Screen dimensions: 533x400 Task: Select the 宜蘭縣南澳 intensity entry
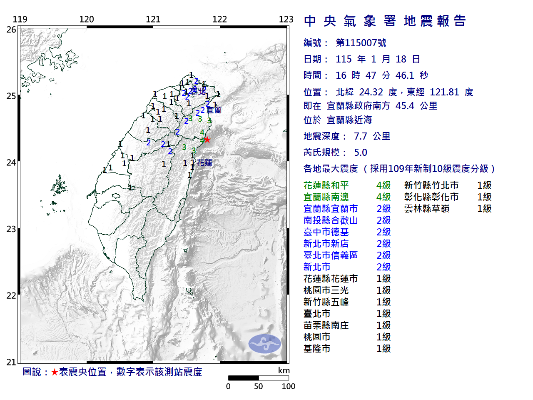(x=346, y=197)
